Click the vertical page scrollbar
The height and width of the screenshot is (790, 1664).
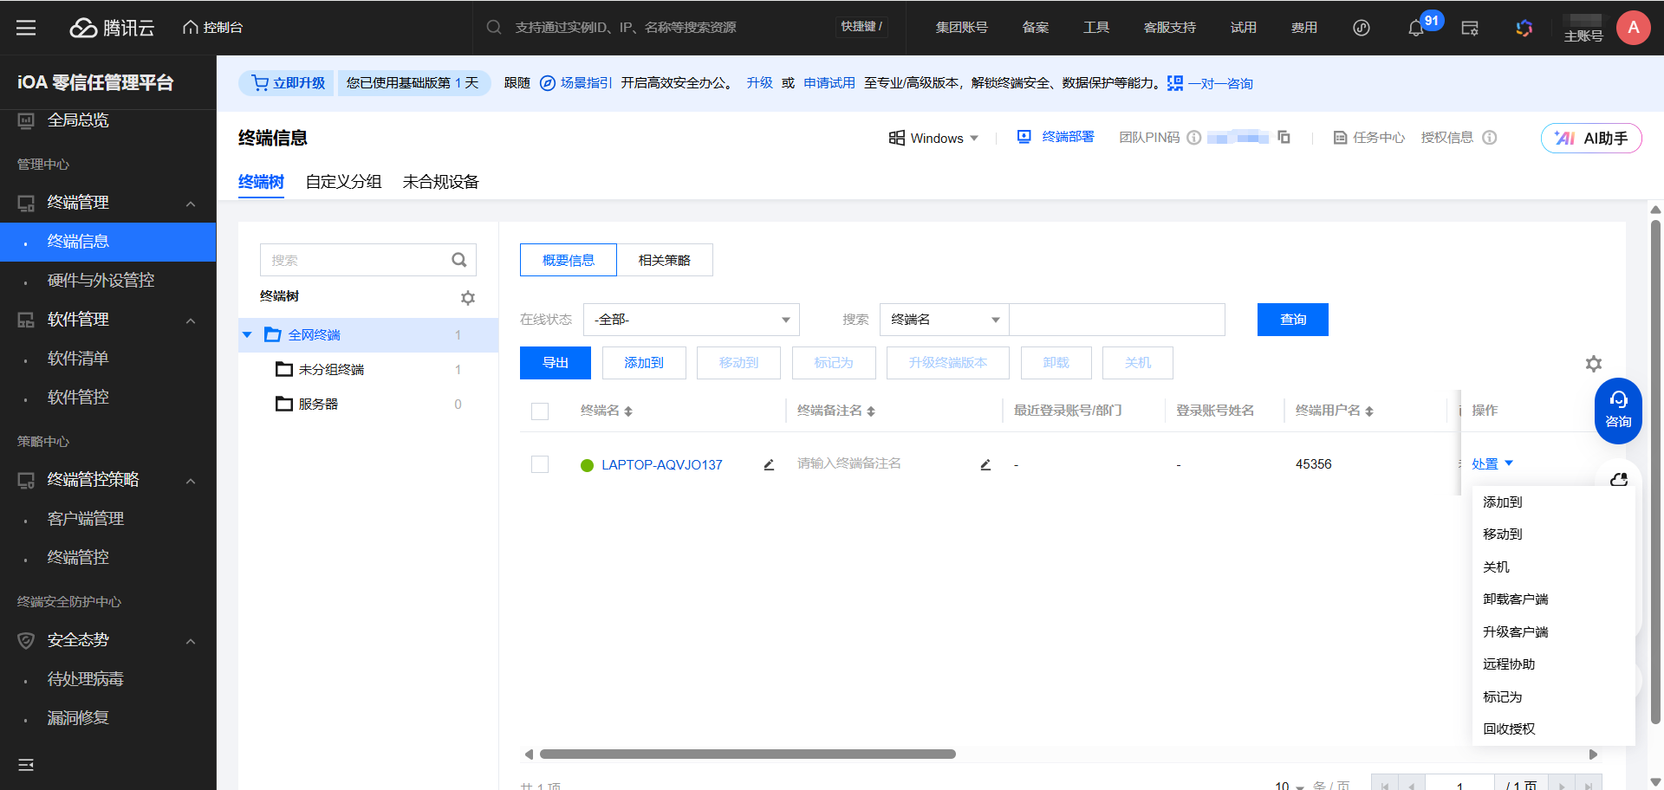pos(1655,472)
